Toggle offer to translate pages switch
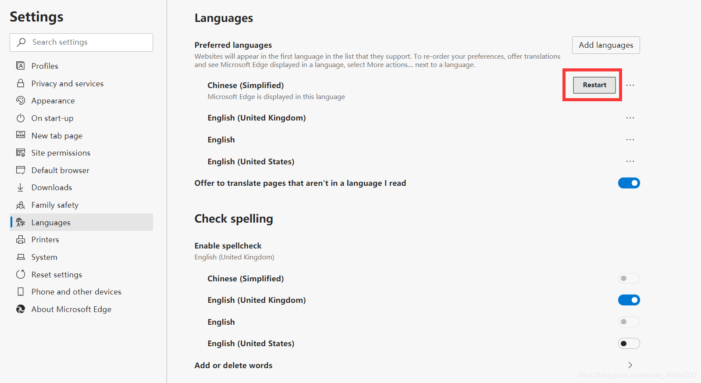The width and height of the screenshot is (701, 383). (x=629, y=183)
